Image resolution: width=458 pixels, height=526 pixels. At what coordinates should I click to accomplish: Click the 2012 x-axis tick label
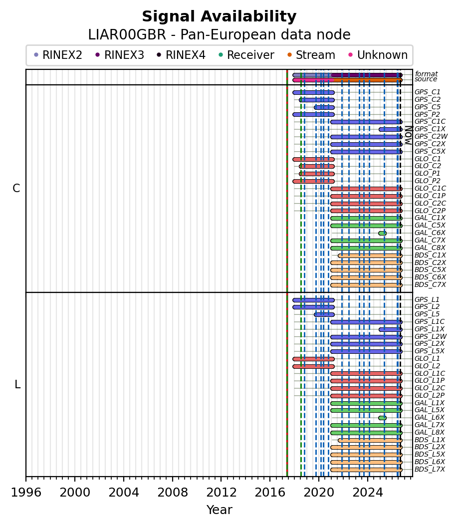[x=222, y=493]
